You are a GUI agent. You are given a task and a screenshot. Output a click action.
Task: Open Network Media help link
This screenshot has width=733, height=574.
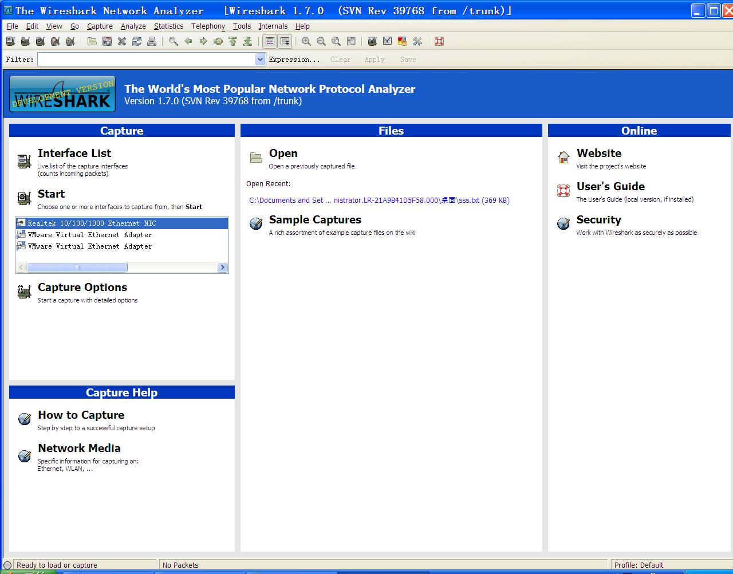79,448
